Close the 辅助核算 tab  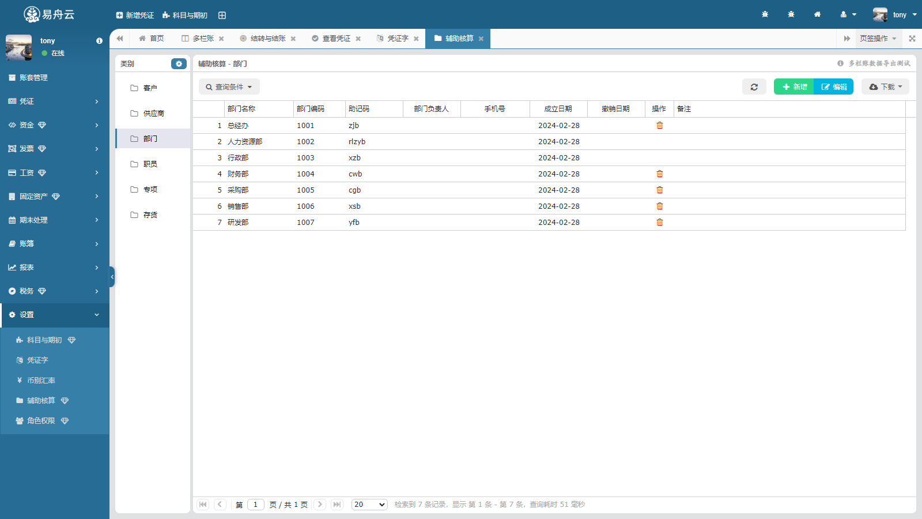pyautogui.click(x=481, y=39)
